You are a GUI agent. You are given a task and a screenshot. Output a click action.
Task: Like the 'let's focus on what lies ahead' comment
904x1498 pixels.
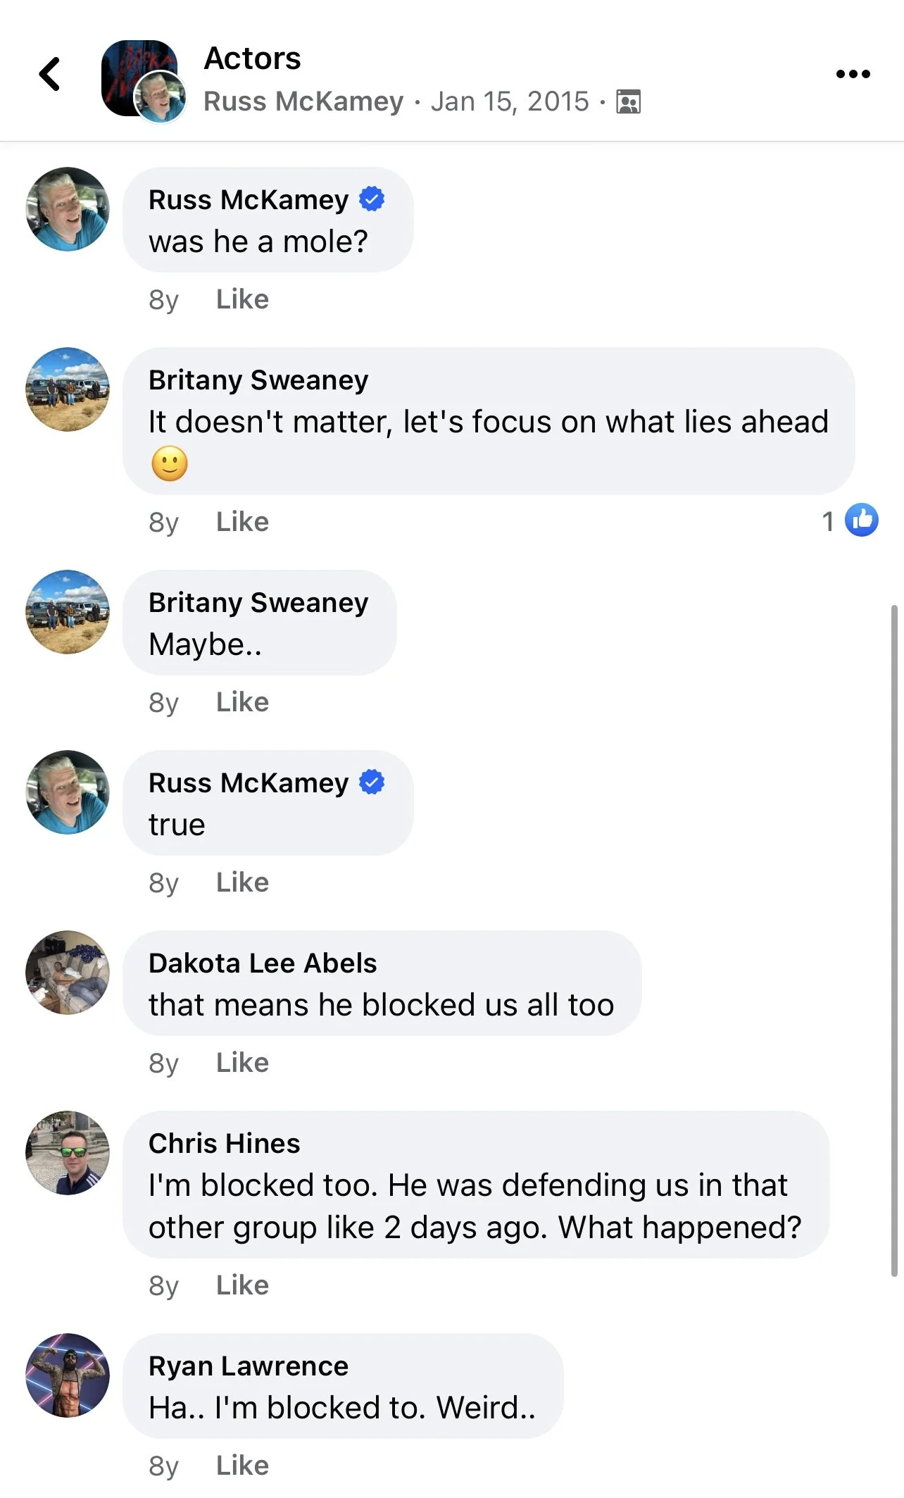[242, 522]
